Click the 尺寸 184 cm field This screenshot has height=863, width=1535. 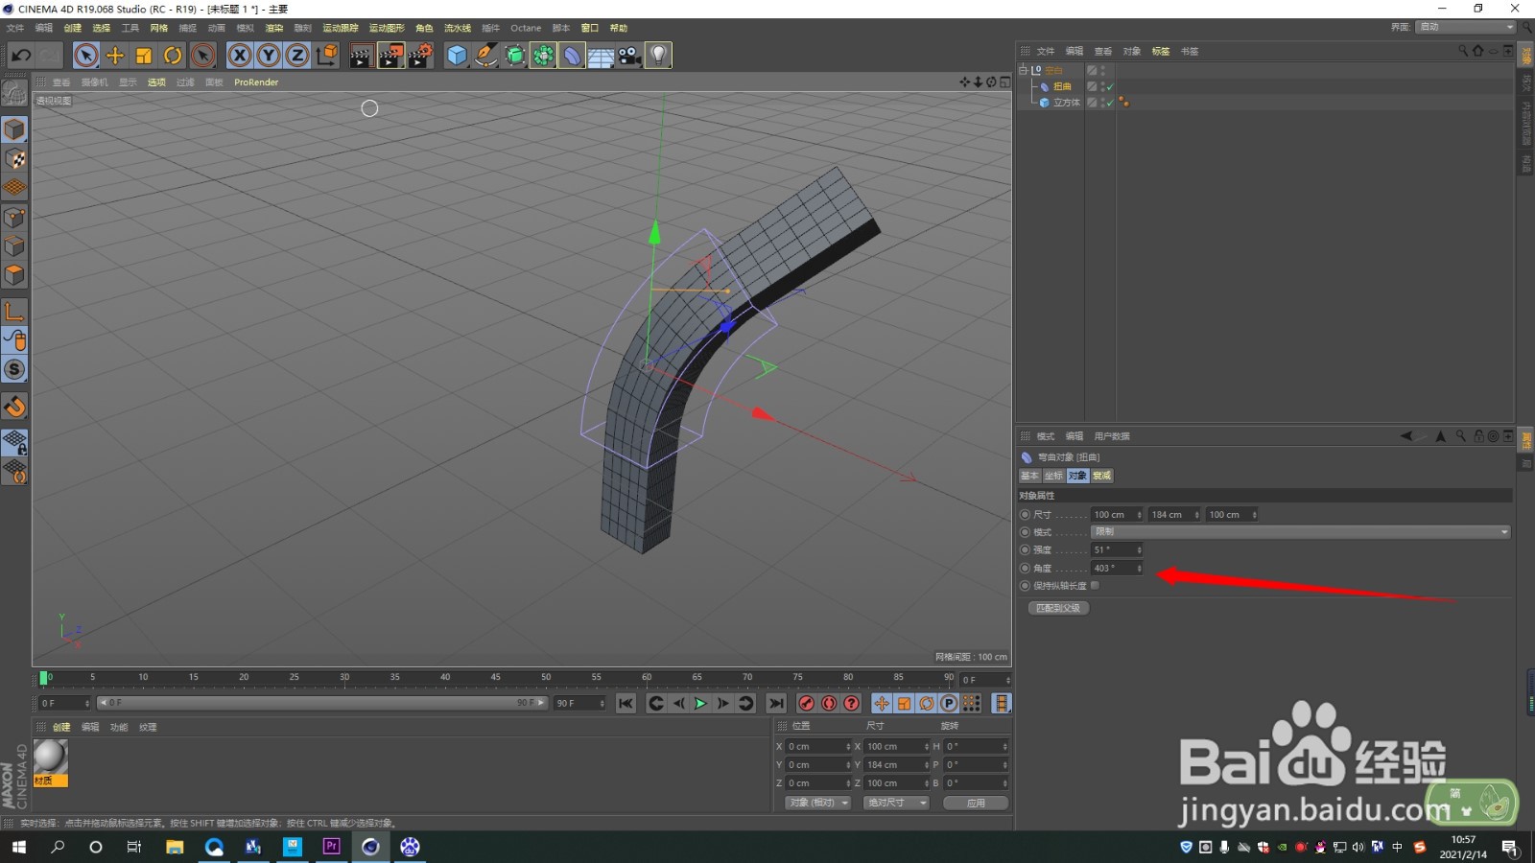pyautogui.click(x=1171, y=515)
